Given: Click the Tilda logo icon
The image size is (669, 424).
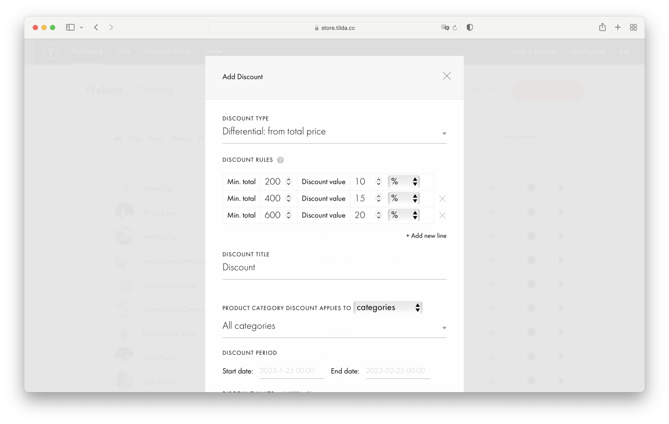Looking at the screenshot, I should pos(51,52).
